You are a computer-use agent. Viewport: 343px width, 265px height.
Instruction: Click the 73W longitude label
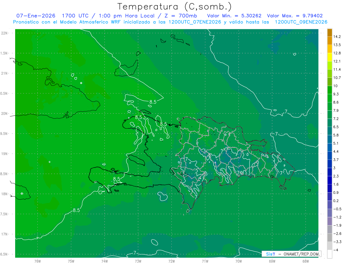[x=138, y=261]
